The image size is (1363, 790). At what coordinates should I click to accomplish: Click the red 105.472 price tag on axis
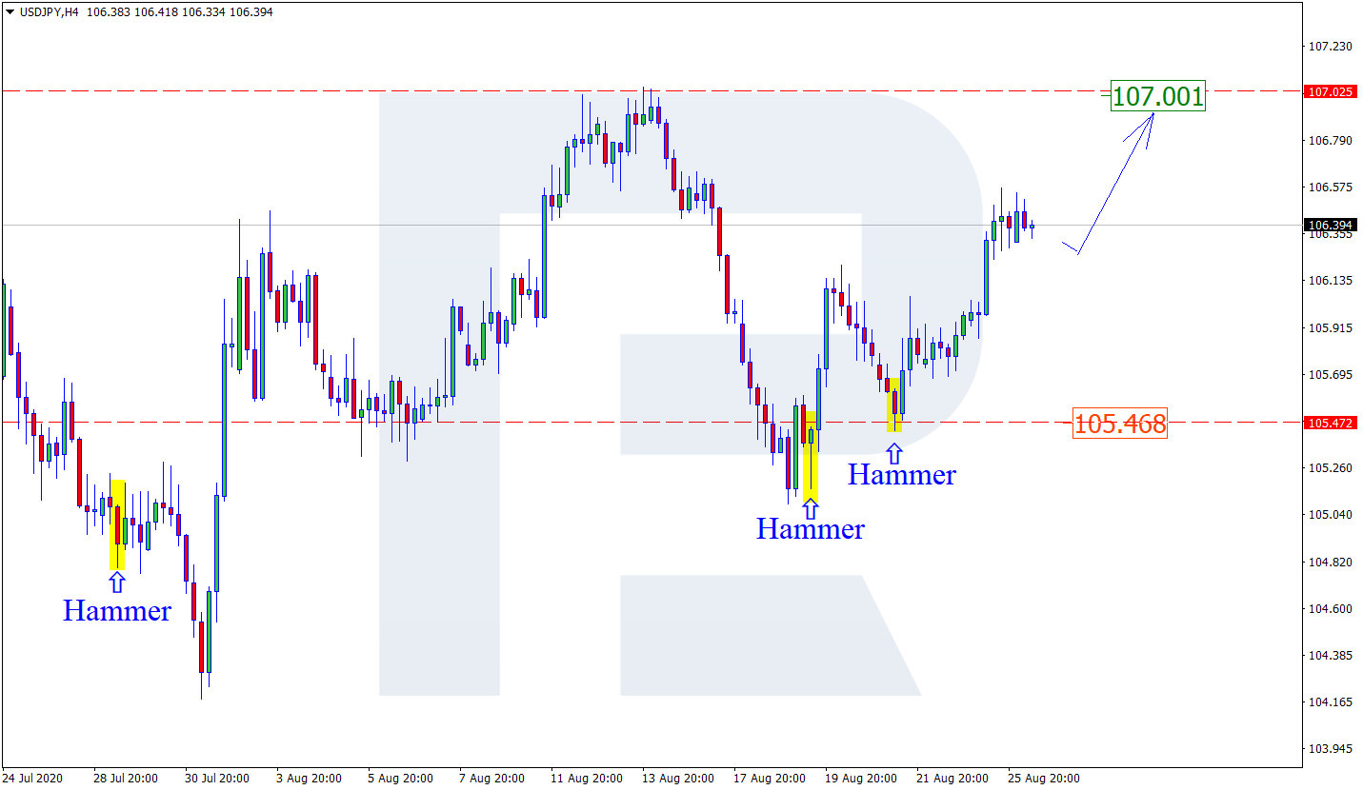pos(1331,423)
